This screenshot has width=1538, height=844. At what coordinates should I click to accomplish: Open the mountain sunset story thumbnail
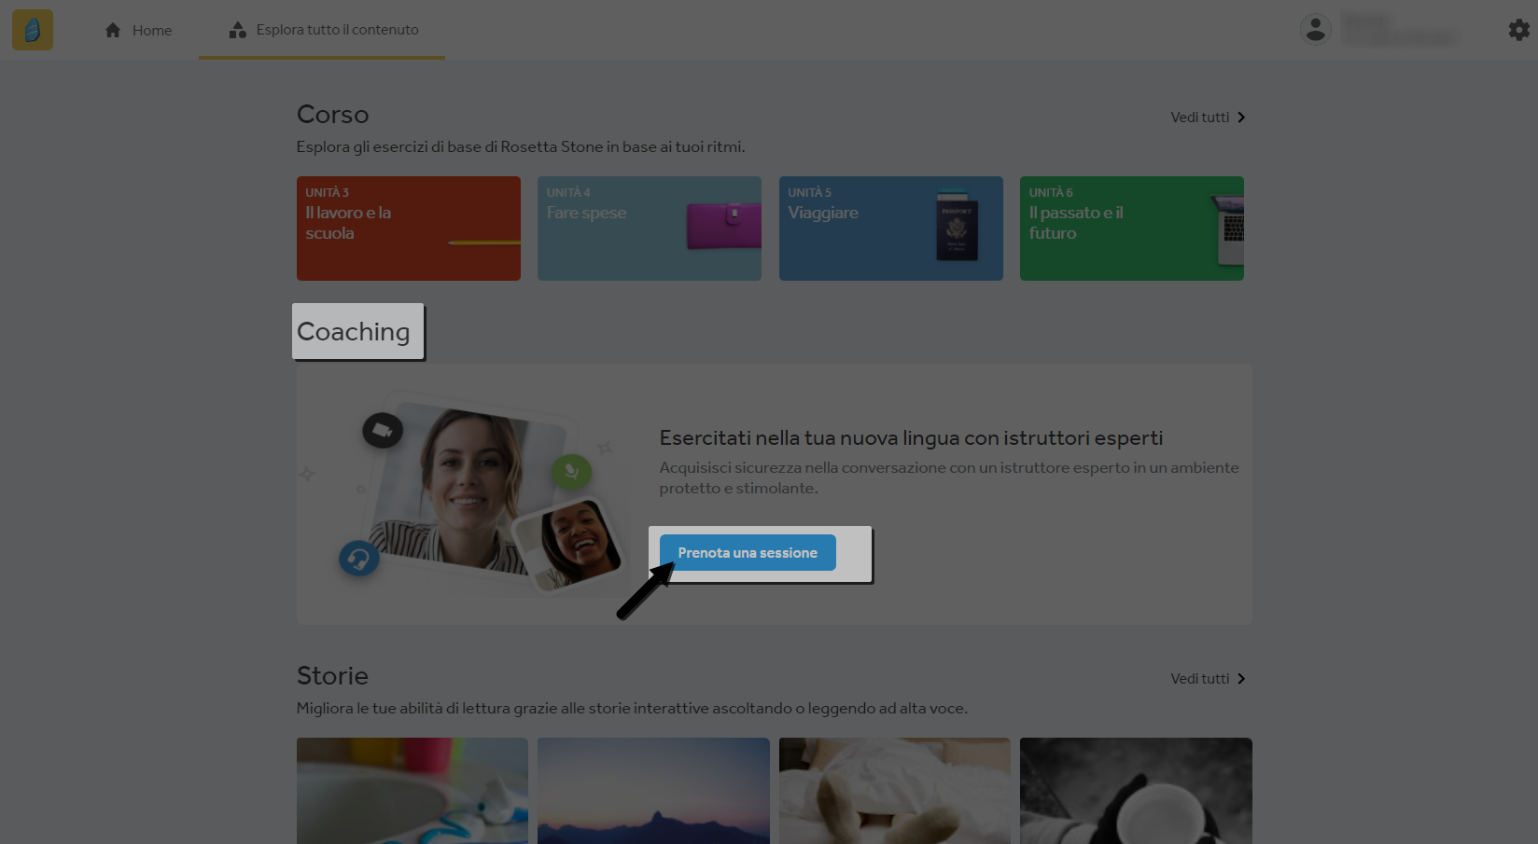653,791
